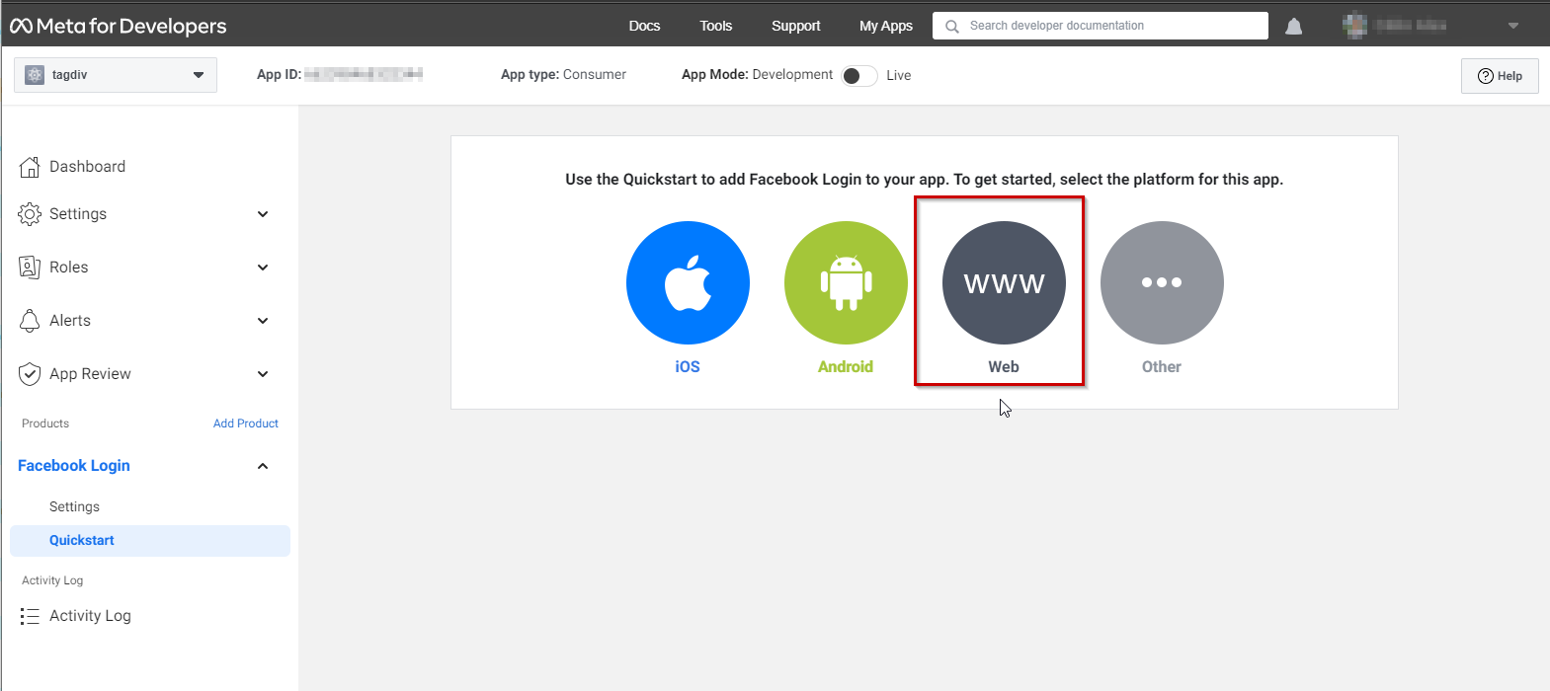Click the Web label text
1550x691 pixels.
pyautogui.click(x=1004, y=367)
